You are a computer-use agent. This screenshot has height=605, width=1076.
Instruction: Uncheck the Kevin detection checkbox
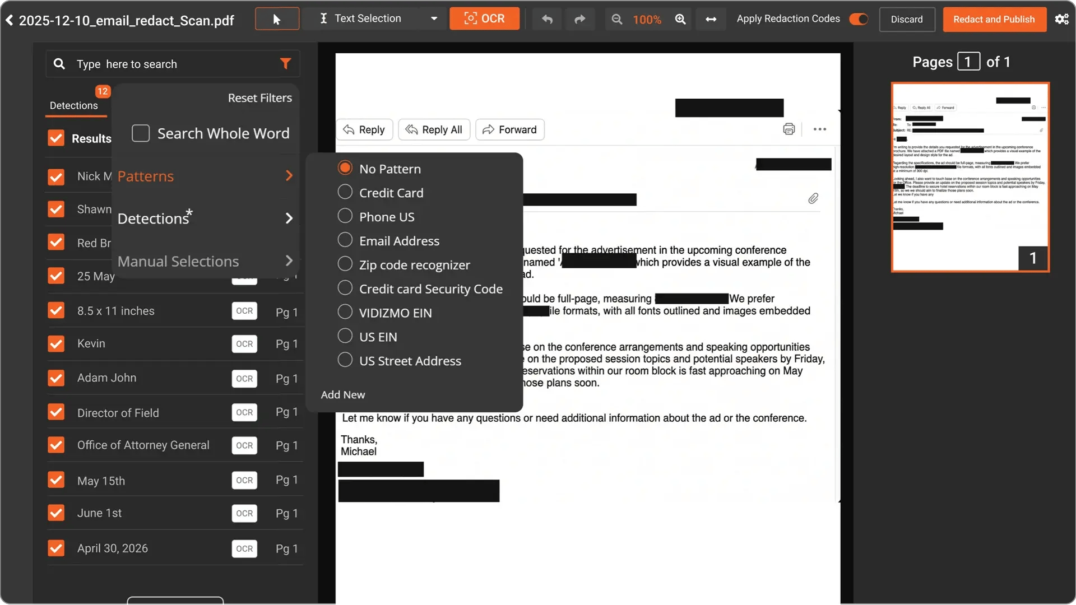pos(56,343)
